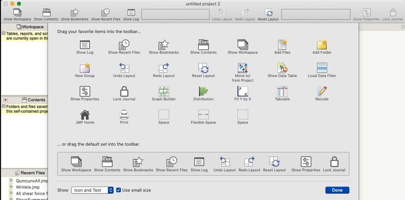Select the Print icon
This screenshot has width=405, height=200.
(x=124, y=115)
